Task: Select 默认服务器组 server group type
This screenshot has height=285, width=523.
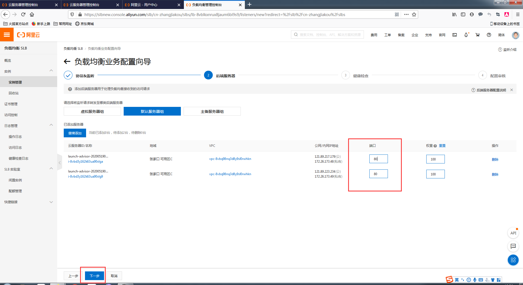Action: tap(152, 111)
